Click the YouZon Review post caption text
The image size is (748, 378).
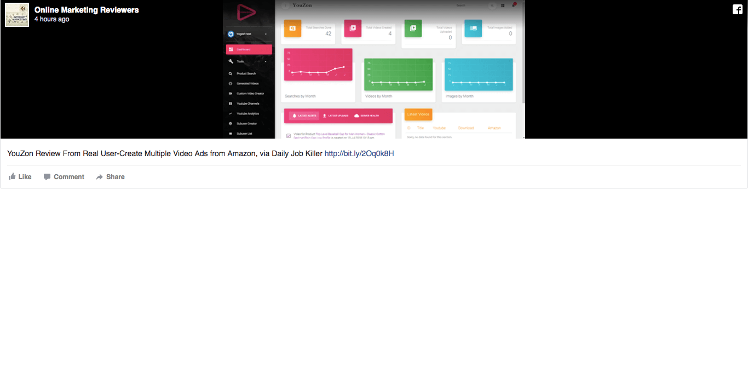coord(165,153)
